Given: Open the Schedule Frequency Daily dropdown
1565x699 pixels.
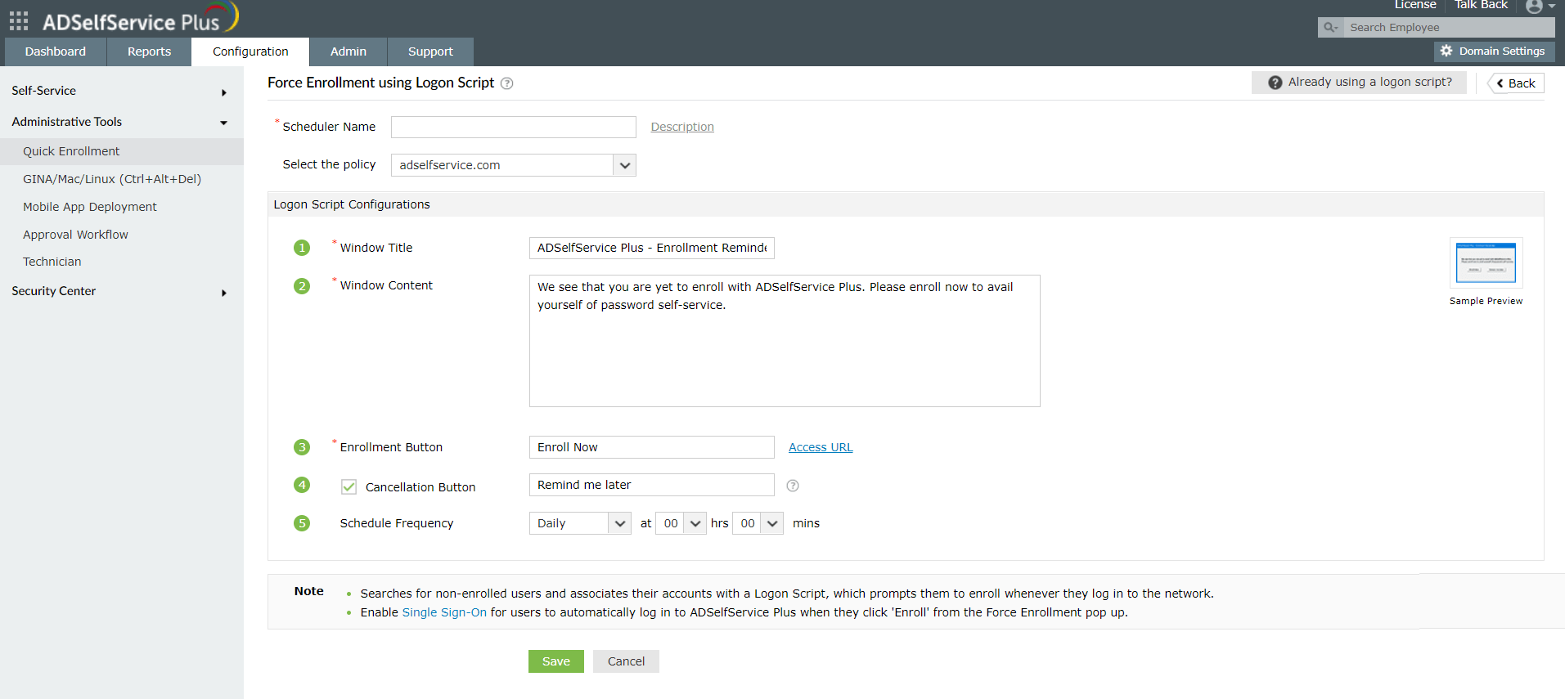Looking at the screenshot, I should [x=619, y=523].
